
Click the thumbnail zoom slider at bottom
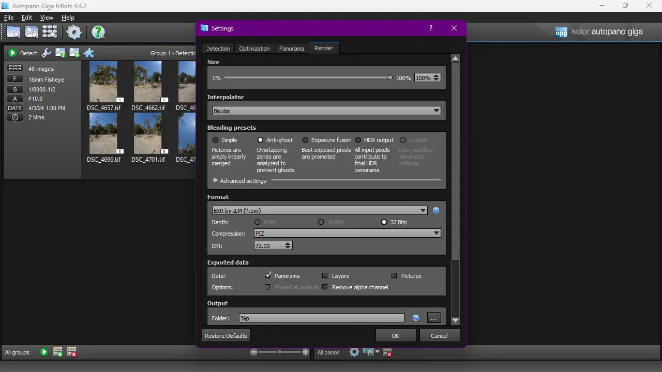pyautogui.click(x=280, y=352)
